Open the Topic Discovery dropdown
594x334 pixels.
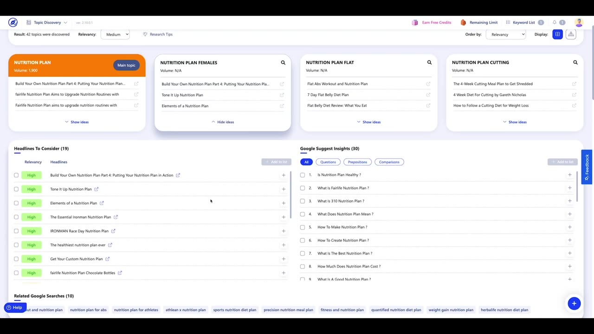pos(47,22)
